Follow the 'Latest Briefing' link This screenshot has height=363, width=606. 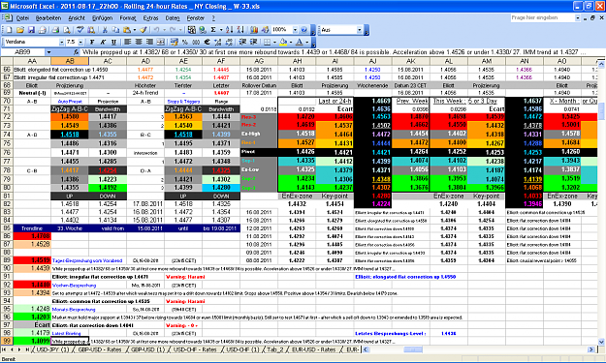point(66,333)
